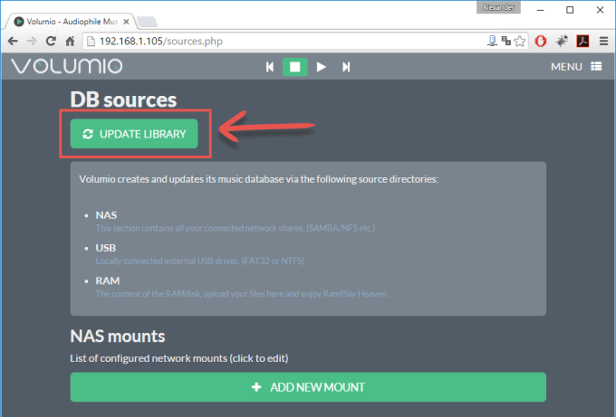Open the Adobe PDF extension icon
The image size is (616, 417).
pyautogui.click(x=582, y=41)
